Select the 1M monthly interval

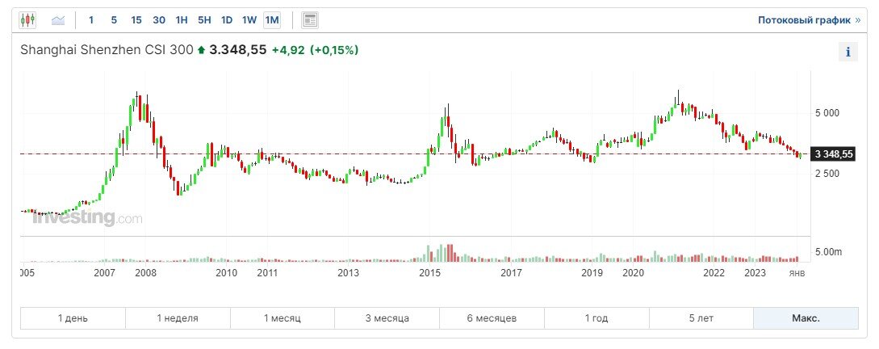(272, 20)
